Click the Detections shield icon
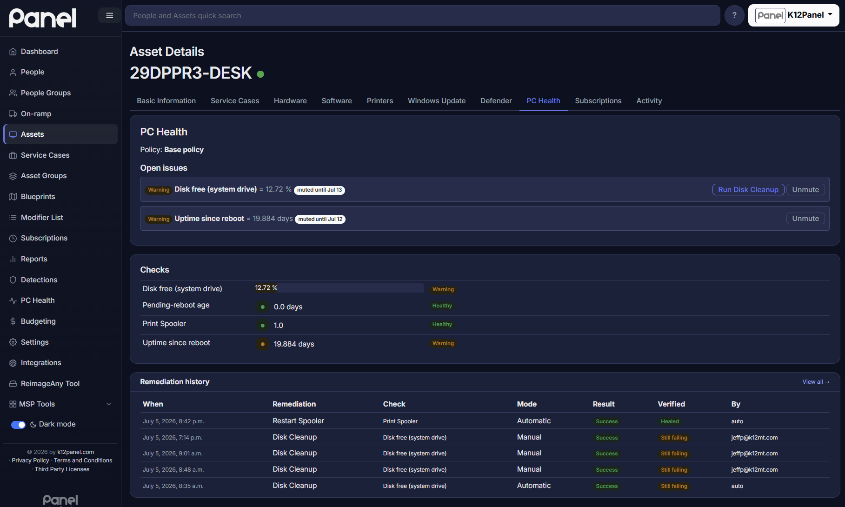 [13, 280]
